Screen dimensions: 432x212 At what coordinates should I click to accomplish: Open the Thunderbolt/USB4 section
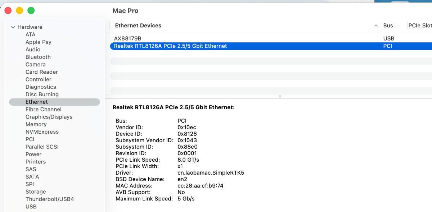(x=50, y=199)
